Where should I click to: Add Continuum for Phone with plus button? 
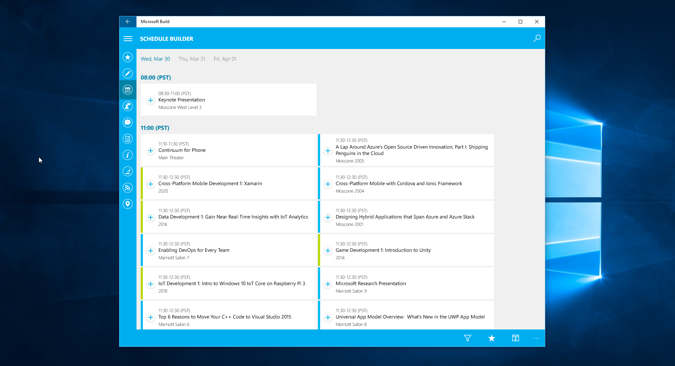click(151, 151)
